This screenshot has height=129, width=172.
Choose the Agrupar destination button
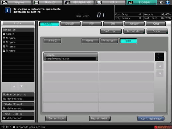pos(134,24)
